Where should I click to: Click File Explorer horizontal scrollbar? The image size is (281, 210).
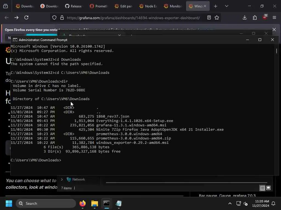(186, 182)
